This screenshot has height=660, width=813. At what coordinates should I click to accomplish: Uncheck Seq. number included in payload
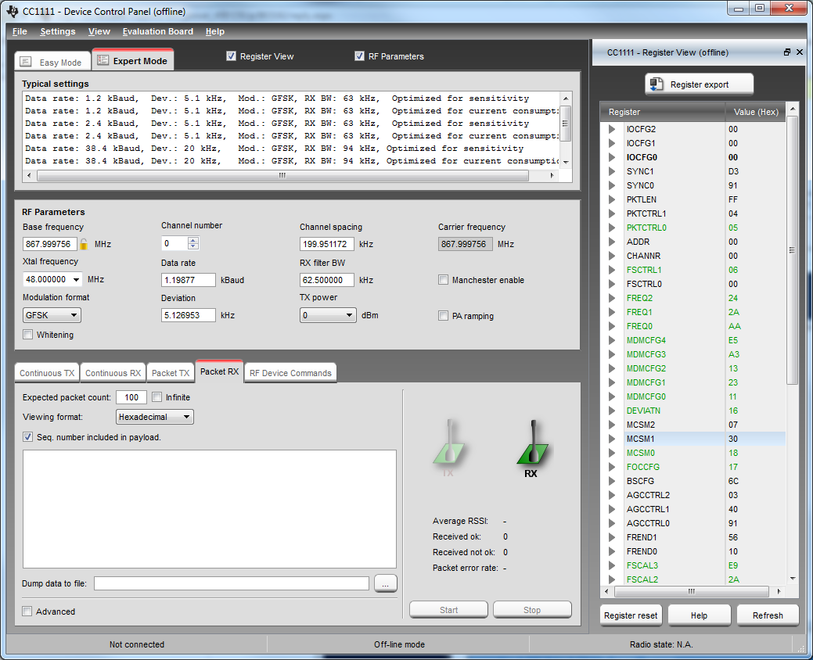pos(27,437)
